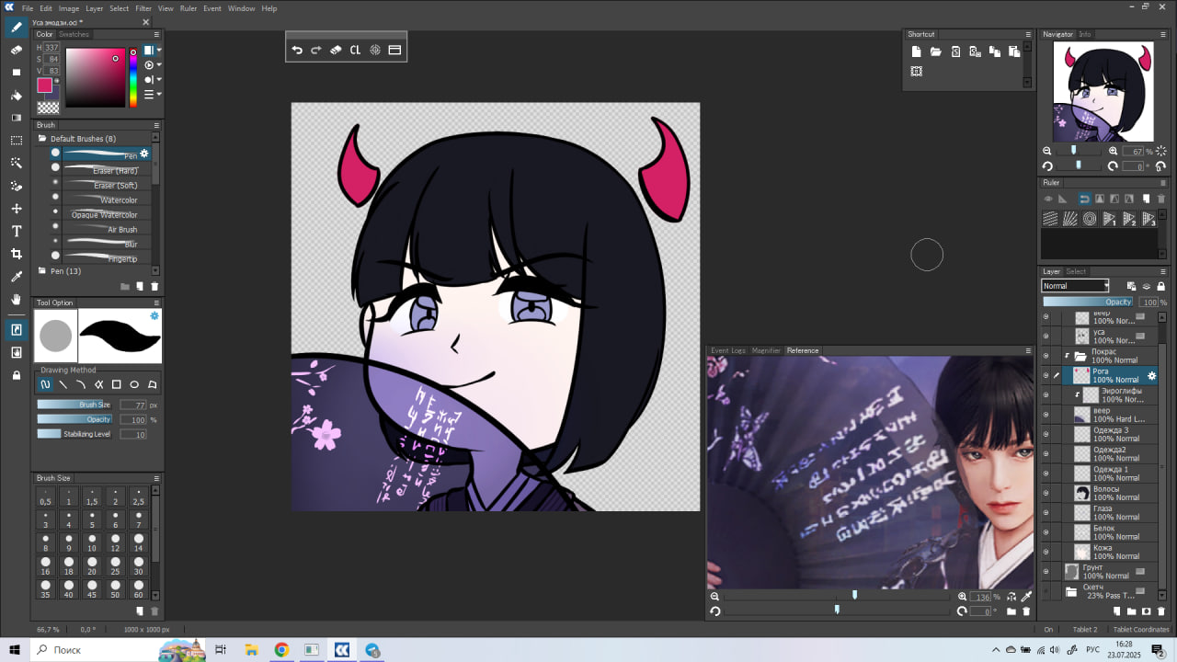Delete selected brush with trash icon
1177x662 pixels.
[154, 286]
